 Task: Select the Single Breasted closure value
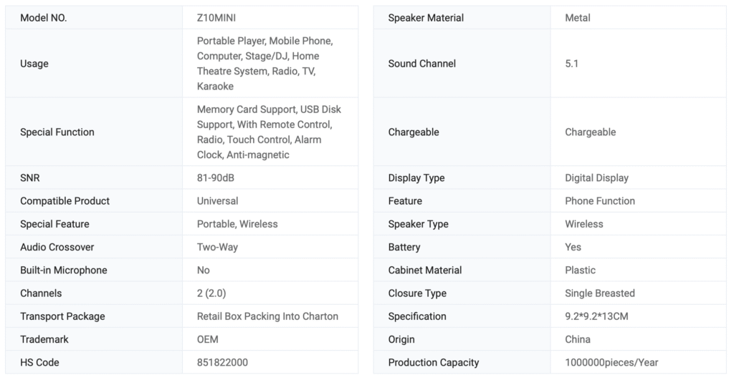[x=600, y=293]
